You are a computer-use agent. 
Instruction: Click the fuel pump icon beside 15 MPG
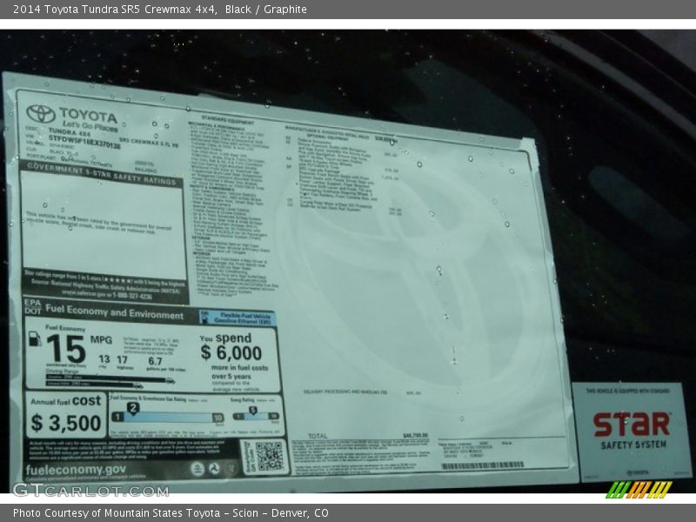[x=35, y=339]
